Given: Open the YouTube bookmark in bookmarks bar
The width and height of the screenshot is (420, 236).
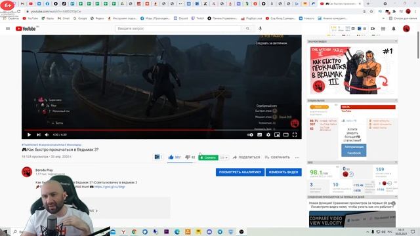Looking at the screenshot, I should click(x=30, y=18).
